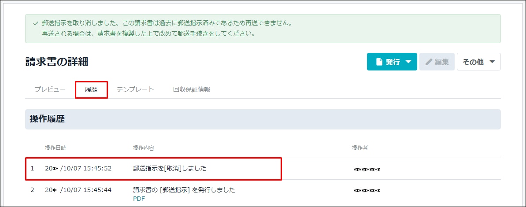Viewport: 526px width, 207px height.
Task: Click the 操作内容 column header
Action: point(144,148)
